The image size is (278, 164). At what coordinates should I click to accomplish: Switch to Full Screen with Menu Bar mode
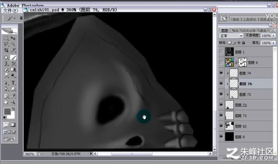pos(10,132)
